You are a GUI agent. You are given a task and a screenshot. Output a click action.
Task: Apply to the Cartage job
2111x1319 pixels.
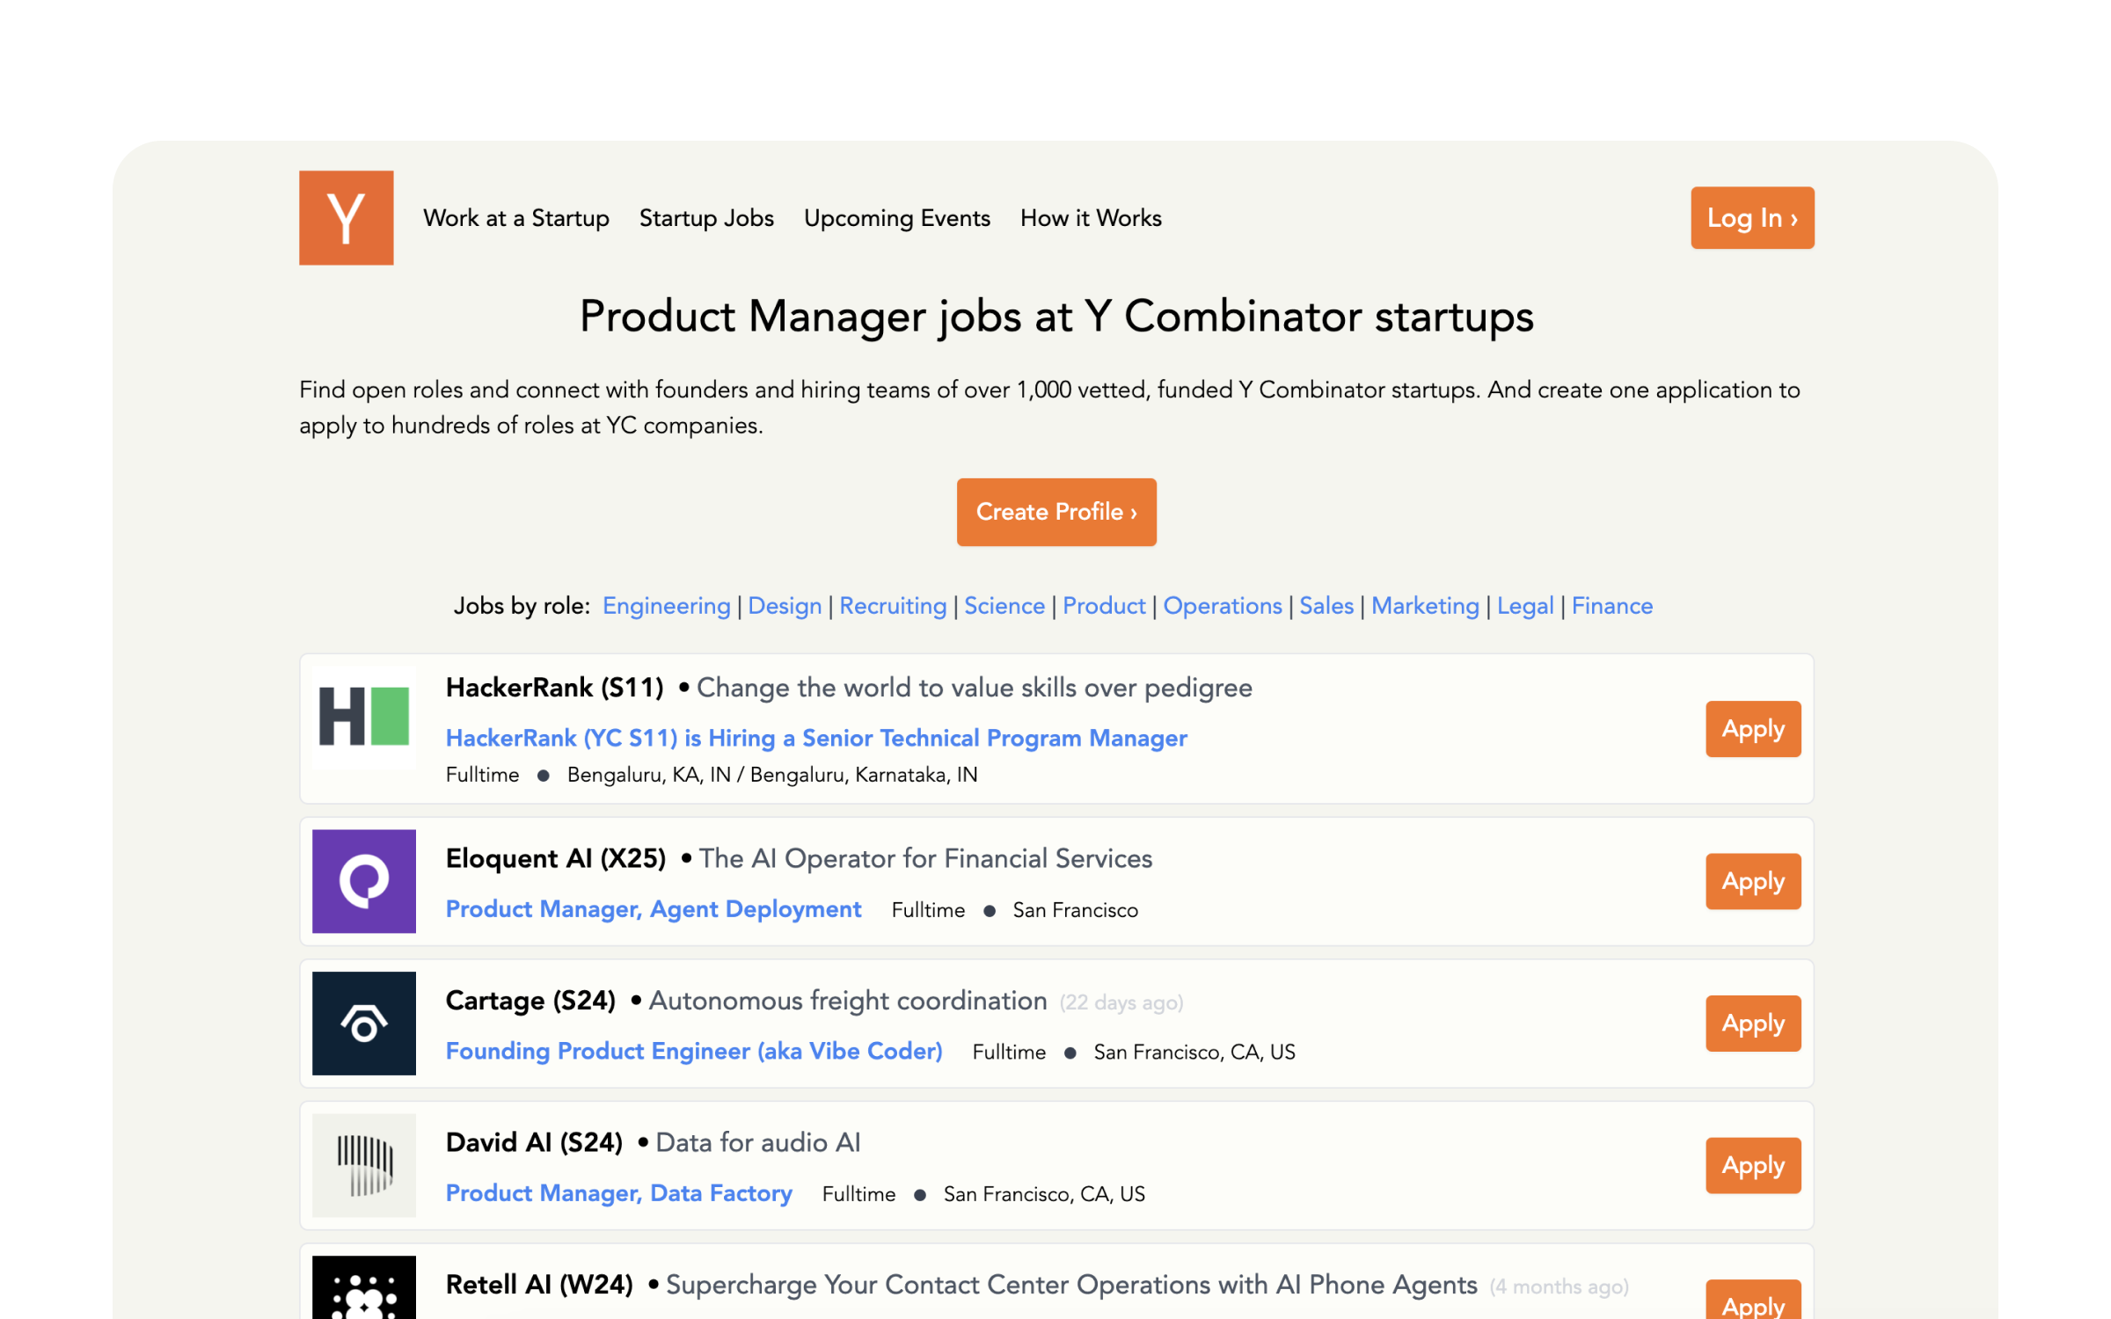(1753, 1024)
